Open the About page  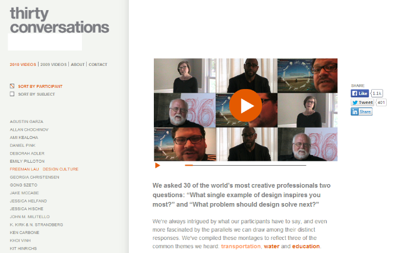coord(78,65)
